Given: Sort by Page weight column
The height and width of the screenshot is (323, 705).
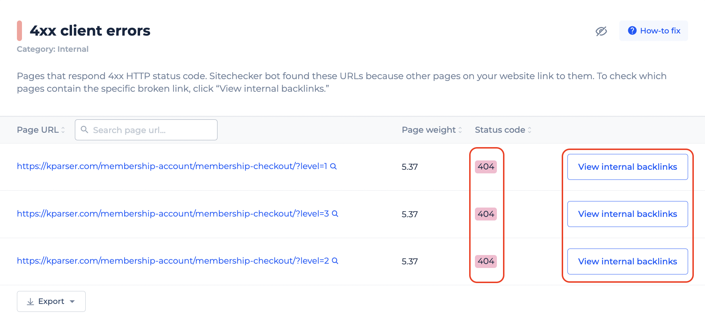Looking at the screenshot, I should pyautogui.click(x=432, y=130).
